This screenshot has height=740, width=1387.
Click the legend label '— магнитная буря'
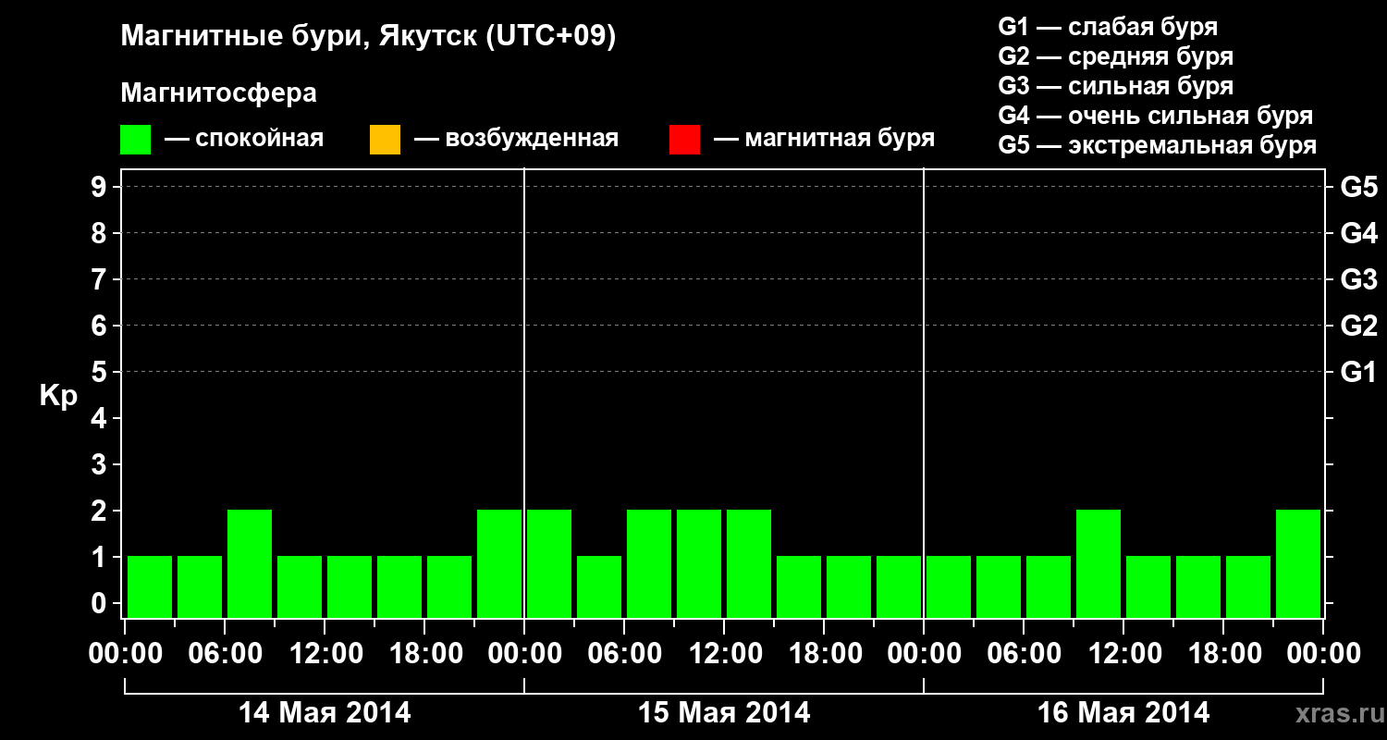coord(824,139)
